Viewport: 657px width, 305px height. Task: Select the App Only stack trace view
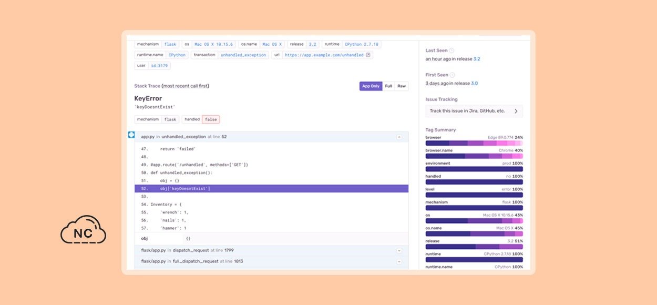click(x=371, y=86)
